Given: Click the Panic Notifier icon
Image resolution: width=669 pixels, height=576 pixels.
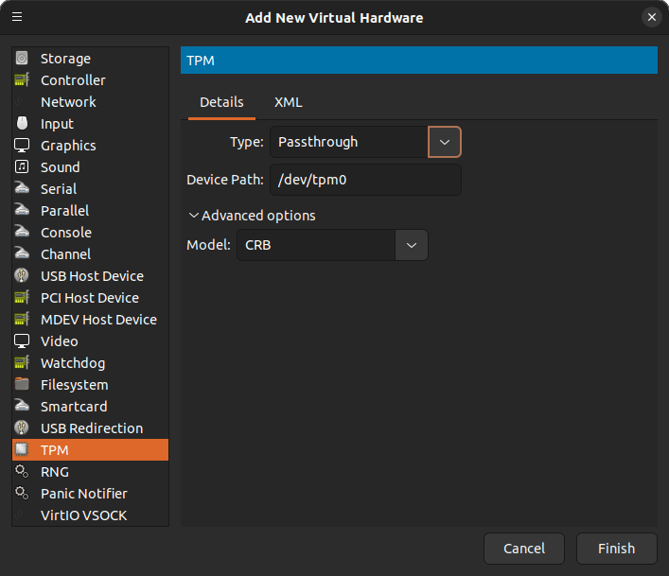Looking at the screenshot, I should pos(22,494).
